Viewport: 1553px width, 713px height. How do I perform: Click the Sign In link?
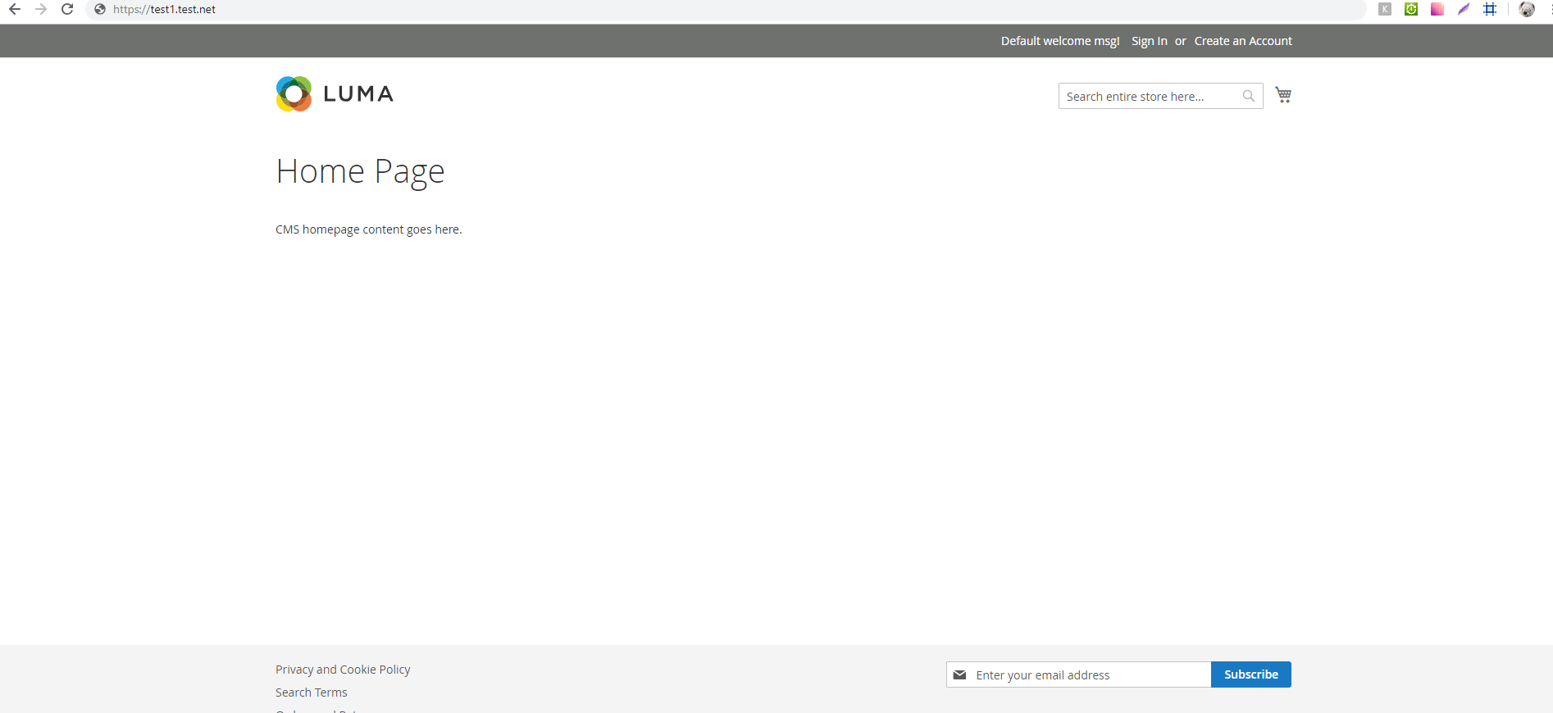pos(1150,41)
